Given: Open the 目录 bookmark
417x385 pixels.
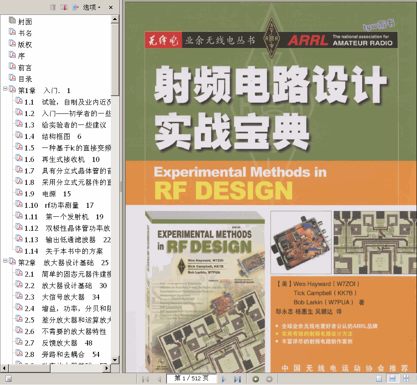Looking at the screenshot, I should [x=25, y=79].
